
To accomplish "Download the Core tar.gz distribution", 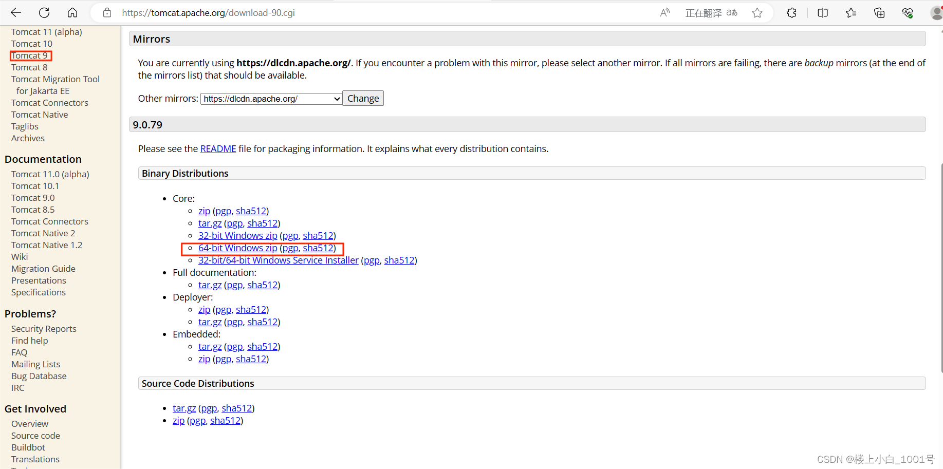I will click(x=210, y=223).
